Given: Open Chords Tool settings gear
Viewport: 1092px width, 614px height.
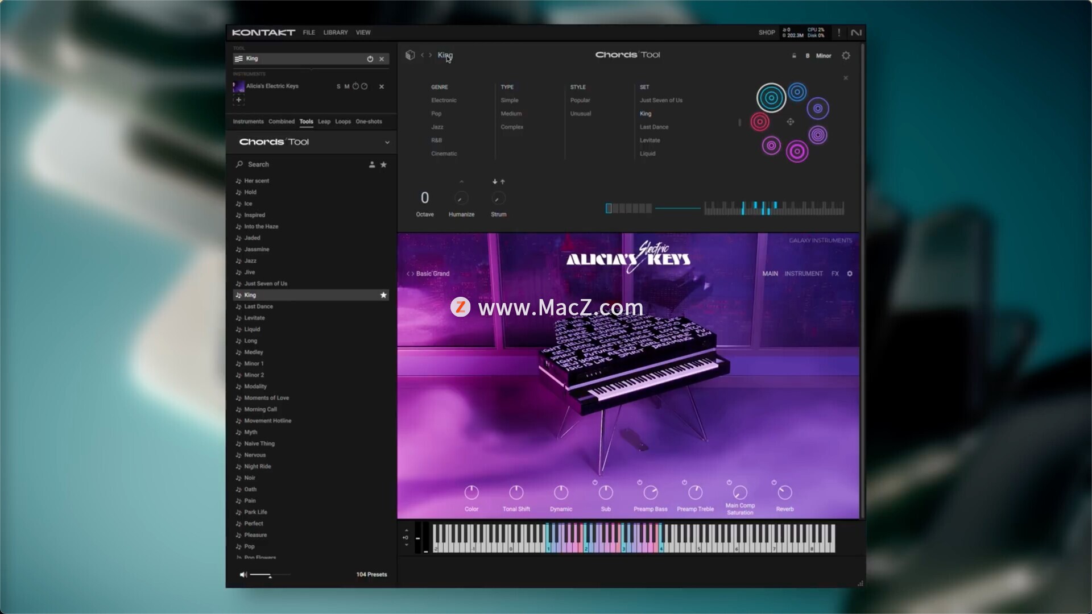Looking at the screenshot, I should point(846,56).
